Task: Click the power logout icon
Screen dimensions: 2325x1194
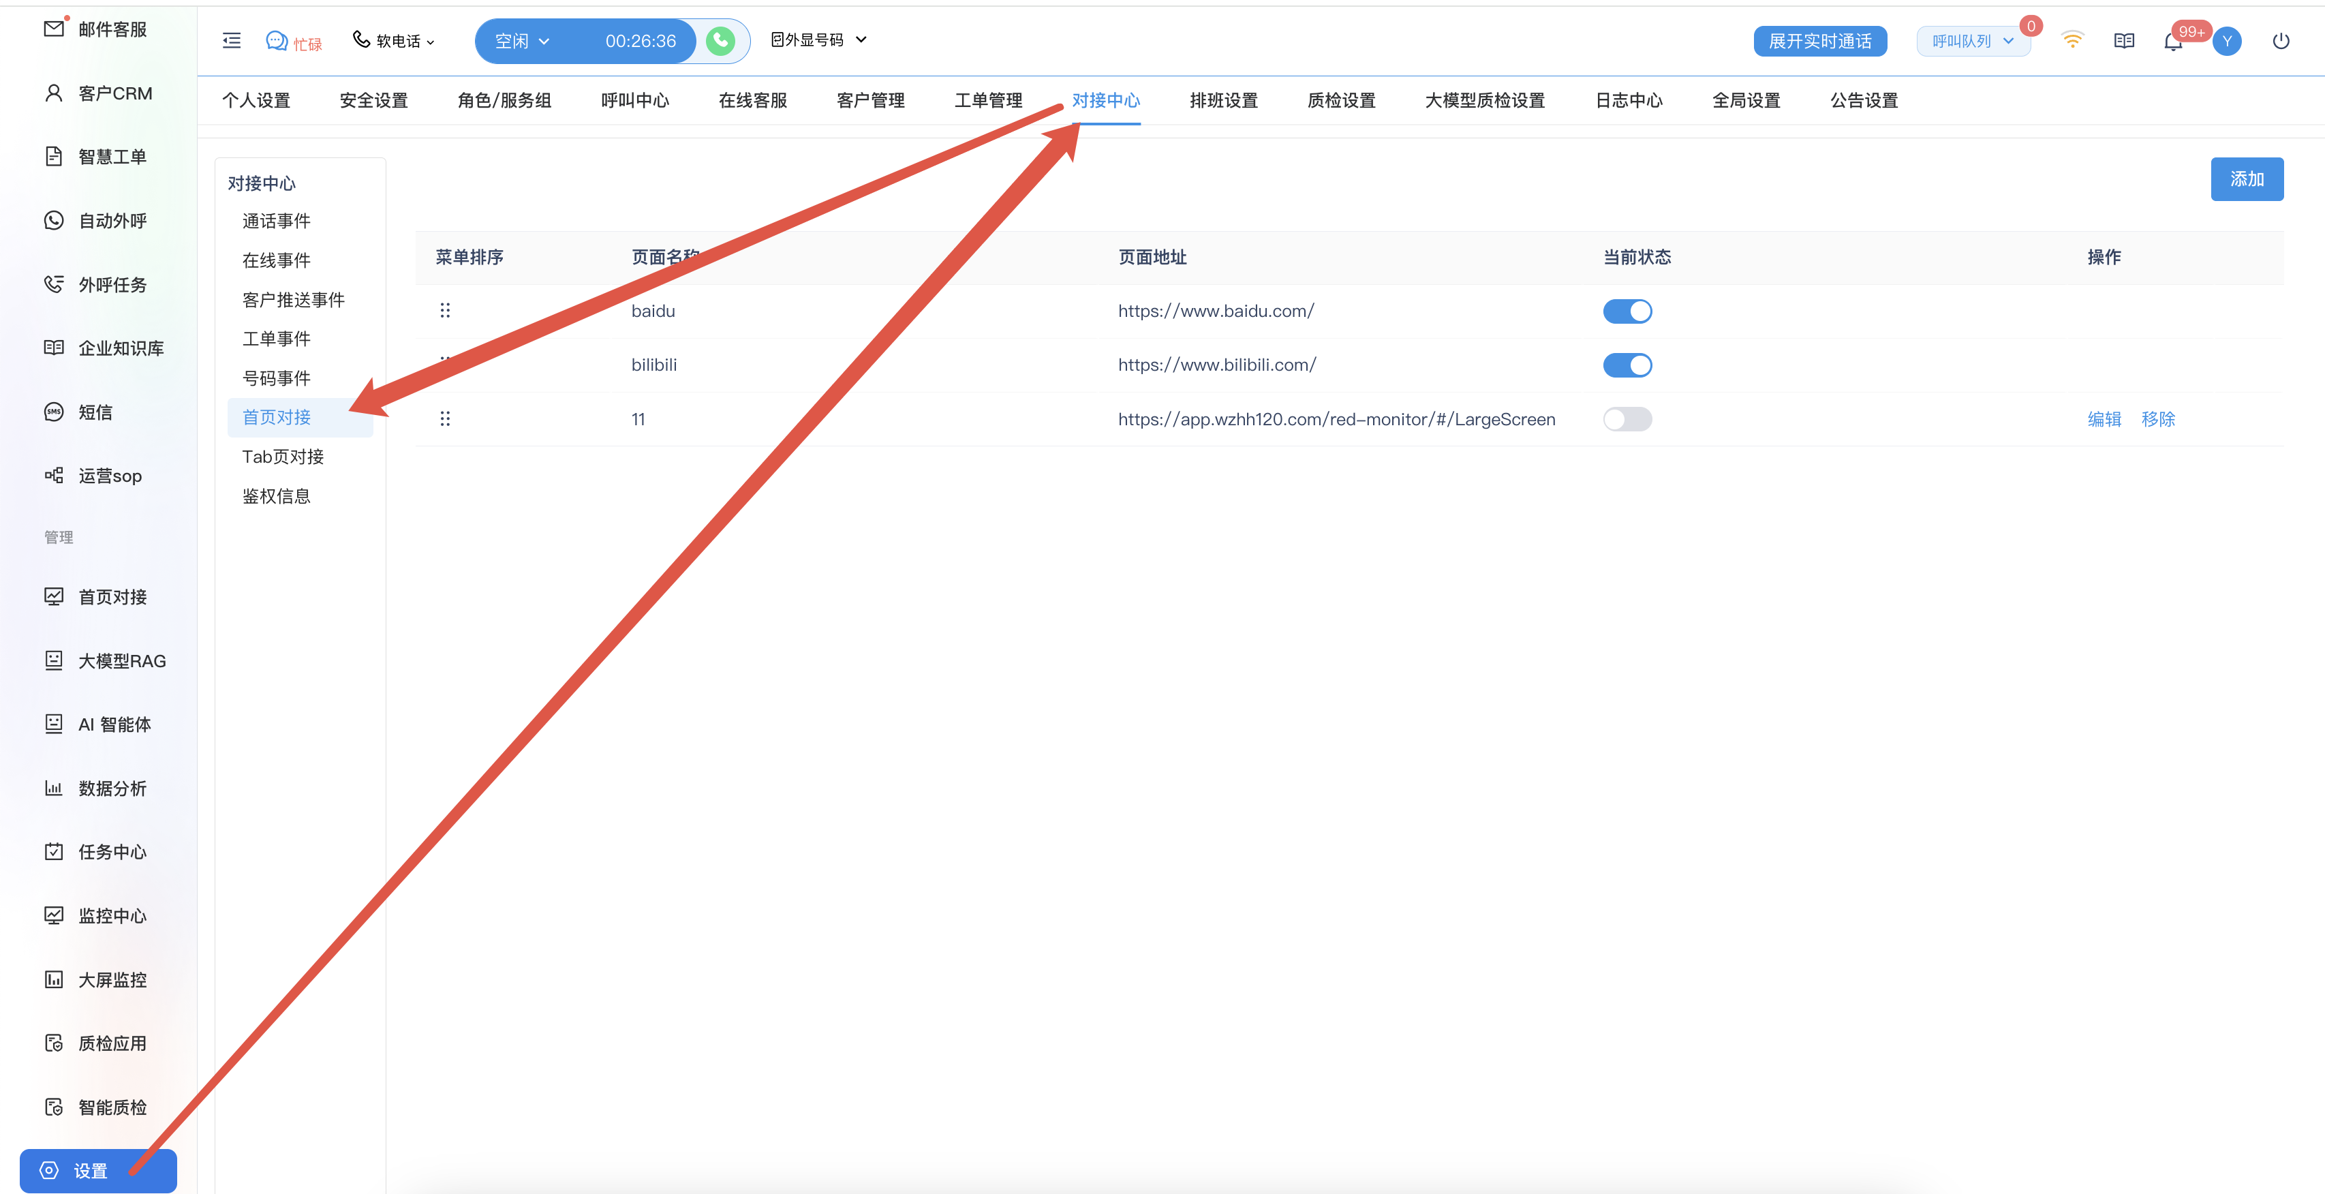Action: (2281, 41)
